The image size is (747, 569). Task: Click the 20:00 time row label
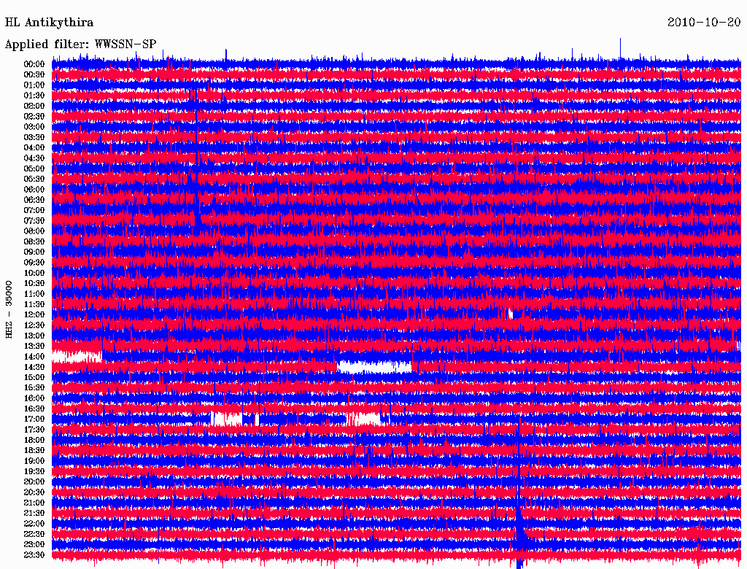click(34, 481)
